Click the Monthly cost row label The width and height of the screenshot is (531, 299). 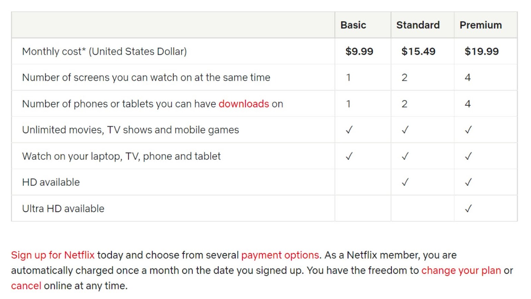[x=105, y=51]
